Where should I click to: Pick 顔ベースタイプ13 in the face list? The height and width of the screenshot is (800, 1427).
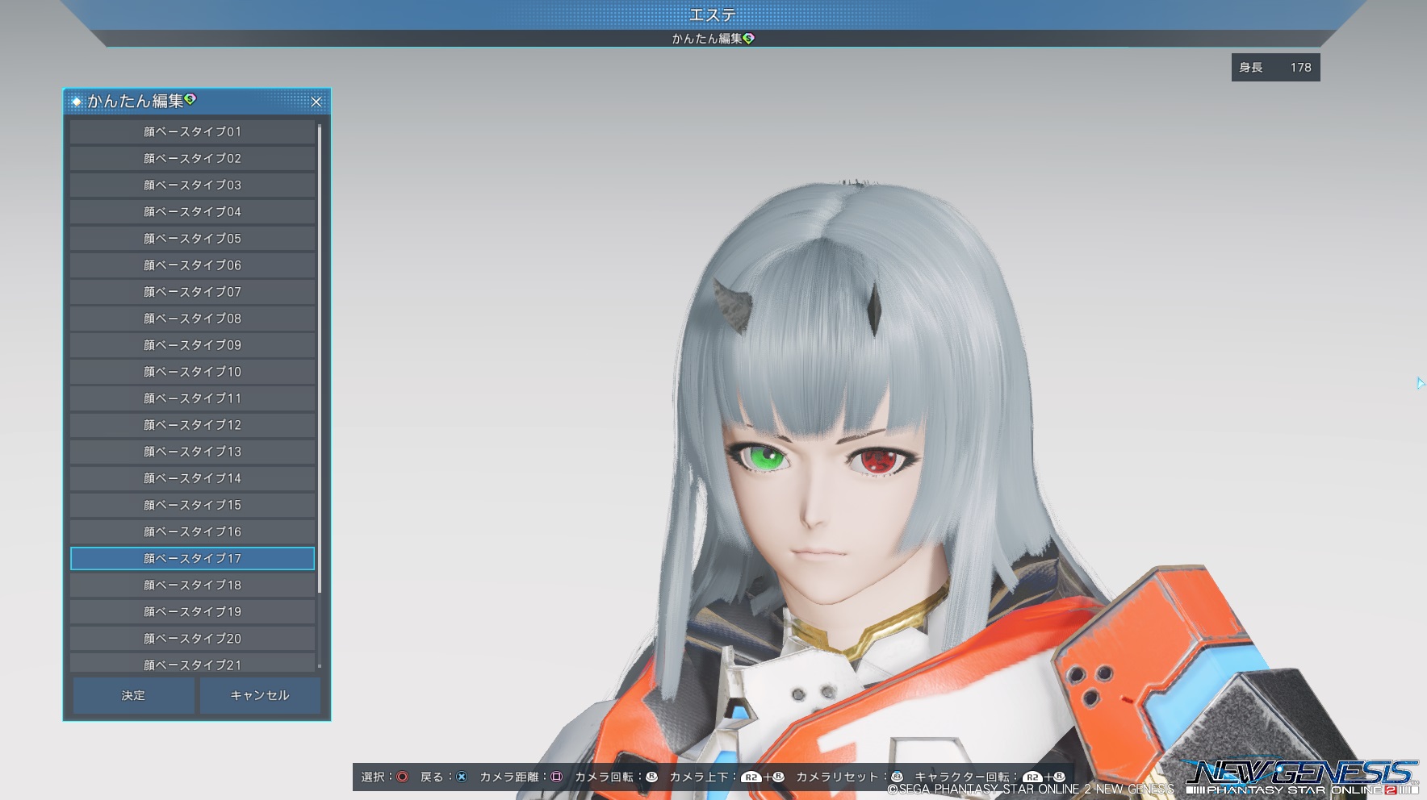pyautogui.click(x=192, y=452)
